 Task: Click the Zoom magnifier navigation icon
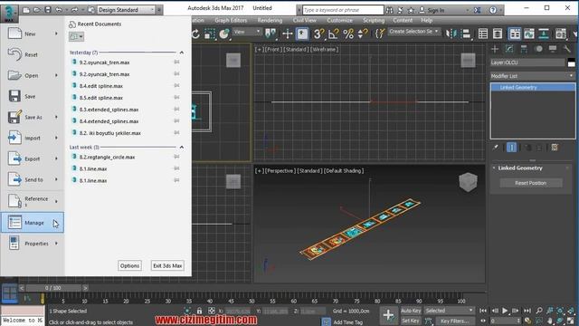pyautogui.click(x=539, y=311)
